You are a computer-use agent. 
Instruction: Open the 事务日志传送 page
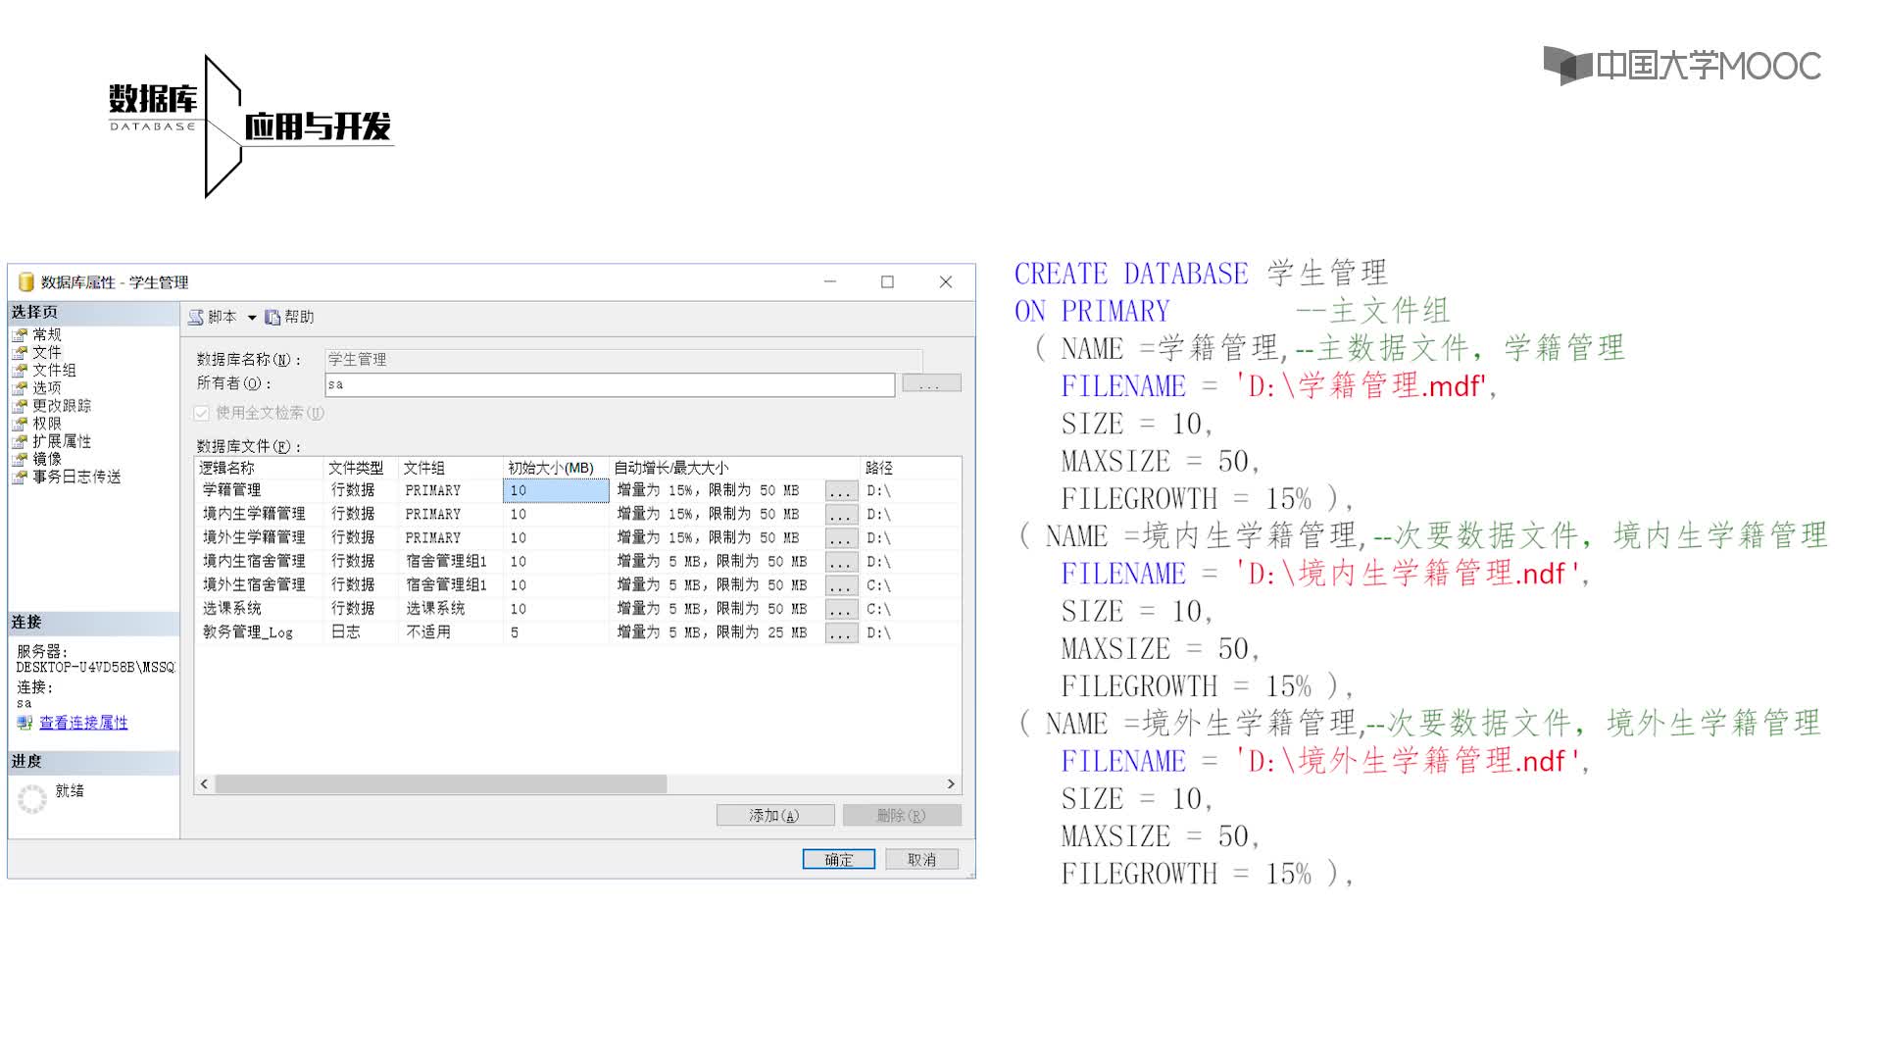(x=75, y=477)
